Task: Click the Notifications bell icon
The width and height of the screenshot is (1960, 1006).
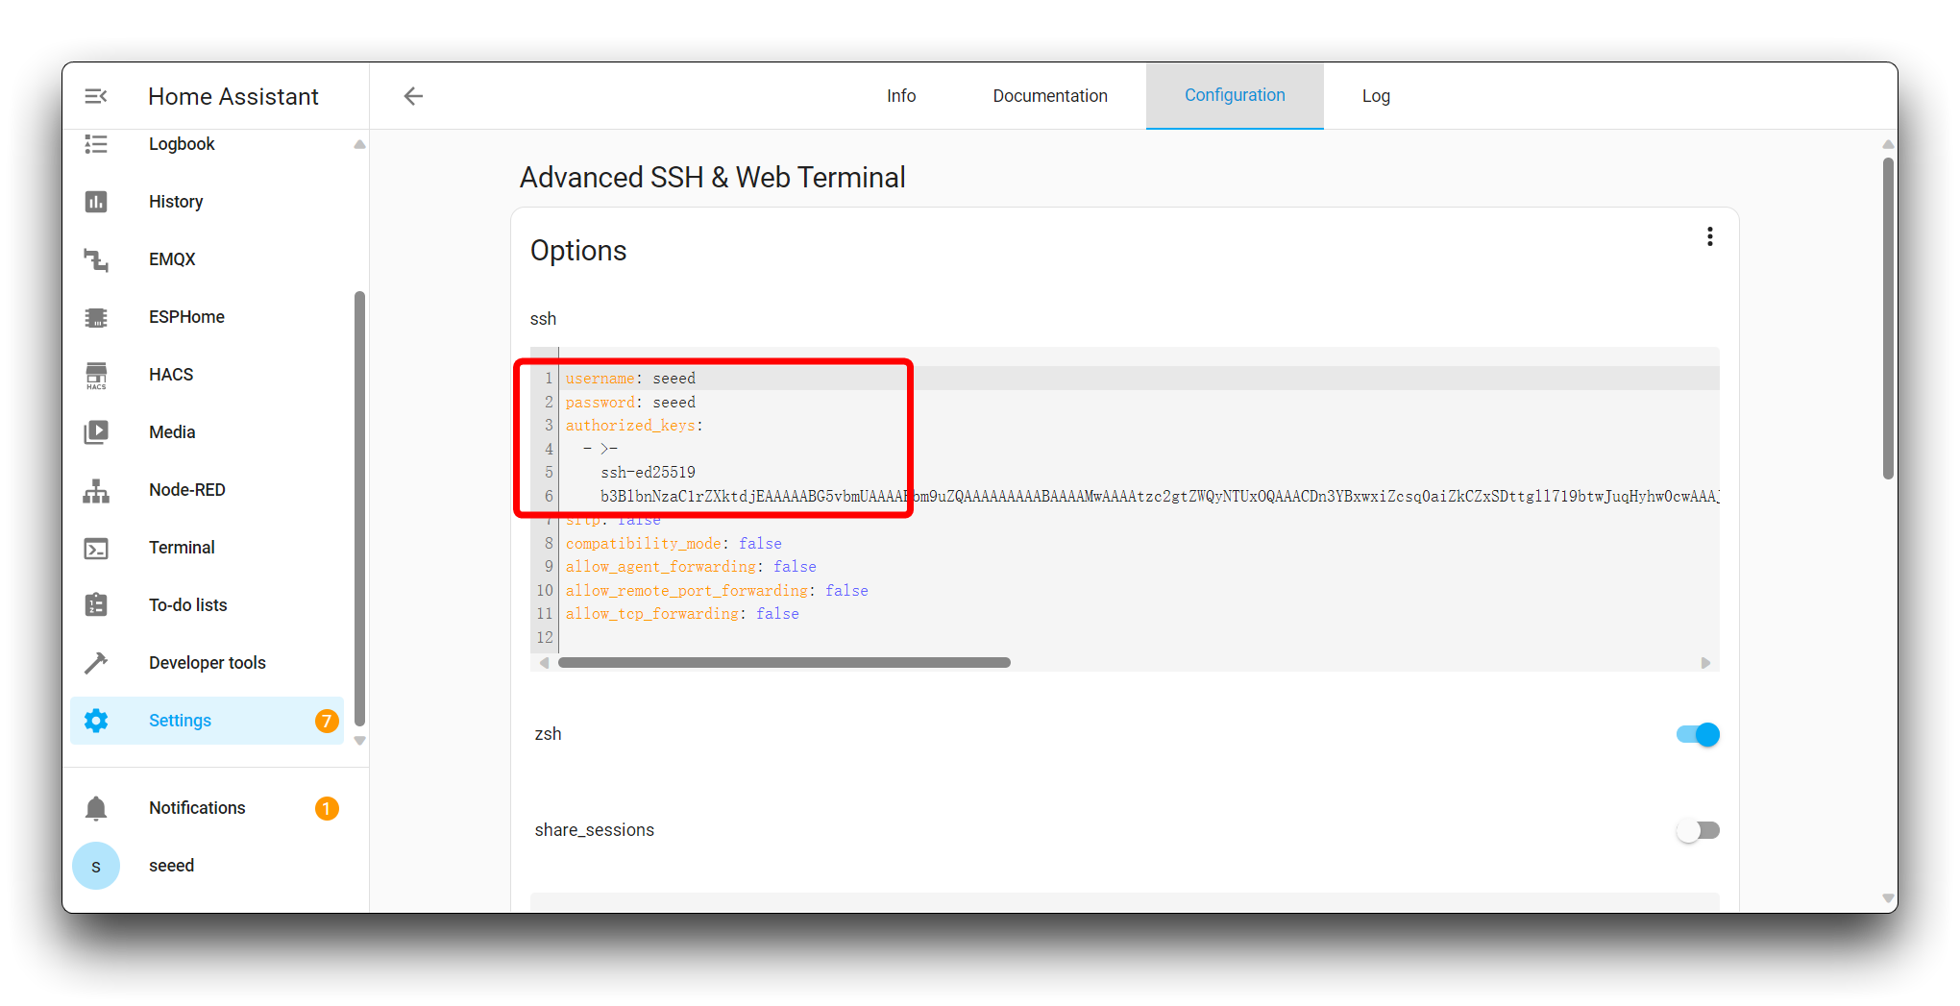Action: pos(96,808)
